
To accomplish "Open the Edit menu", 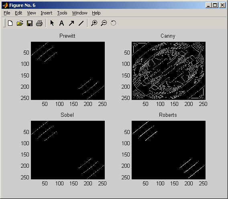I will (x=18, y=13).
